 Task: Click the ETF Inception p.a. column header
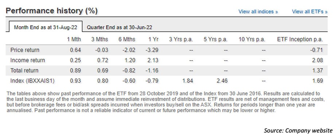tap(300, 39)
